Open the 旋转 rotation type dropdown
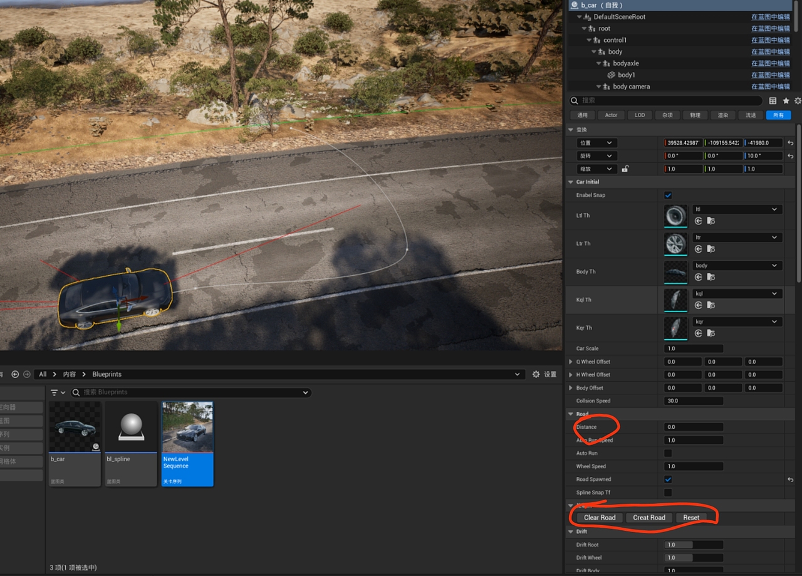The image size is (802, 576). 597,156
